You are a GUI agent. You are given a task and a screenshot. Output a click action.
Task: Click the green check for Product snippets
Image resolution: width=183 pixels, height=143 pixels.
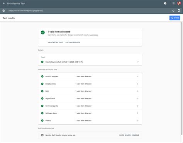42,77
